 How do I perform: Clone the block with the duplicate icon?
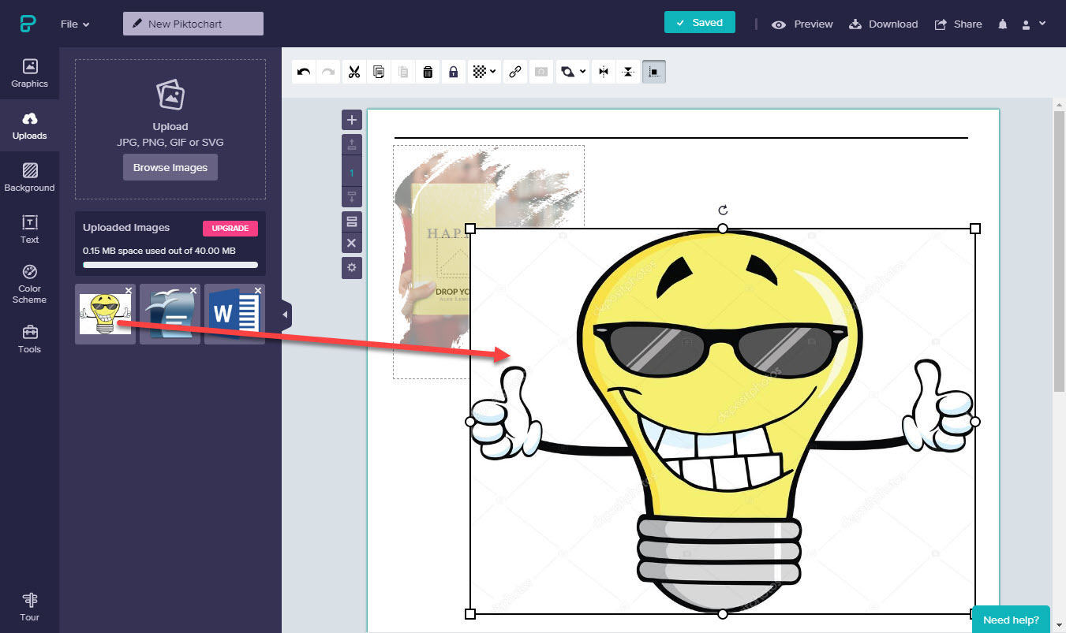pos(352,221)
